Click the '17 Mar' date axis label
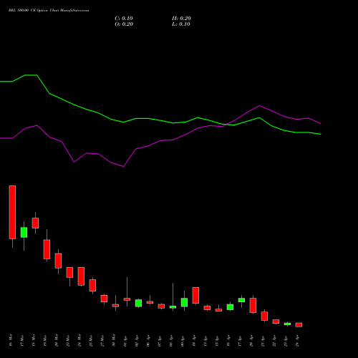Image resolution: width=358 pixels, height=358 pixels. coord(22,341)
